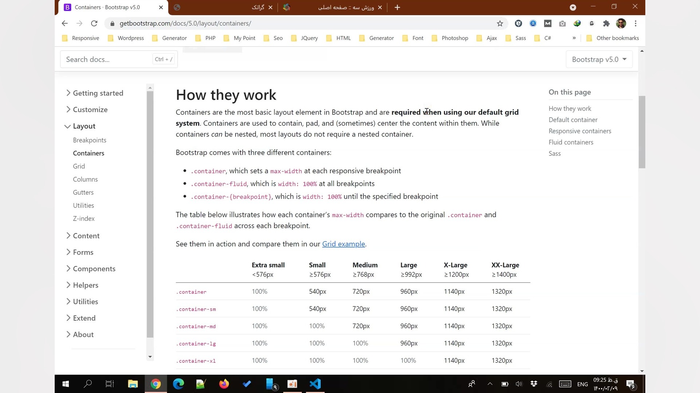
Task: Expand the Helpers sidebar section
Action: (x=82, y=285)
